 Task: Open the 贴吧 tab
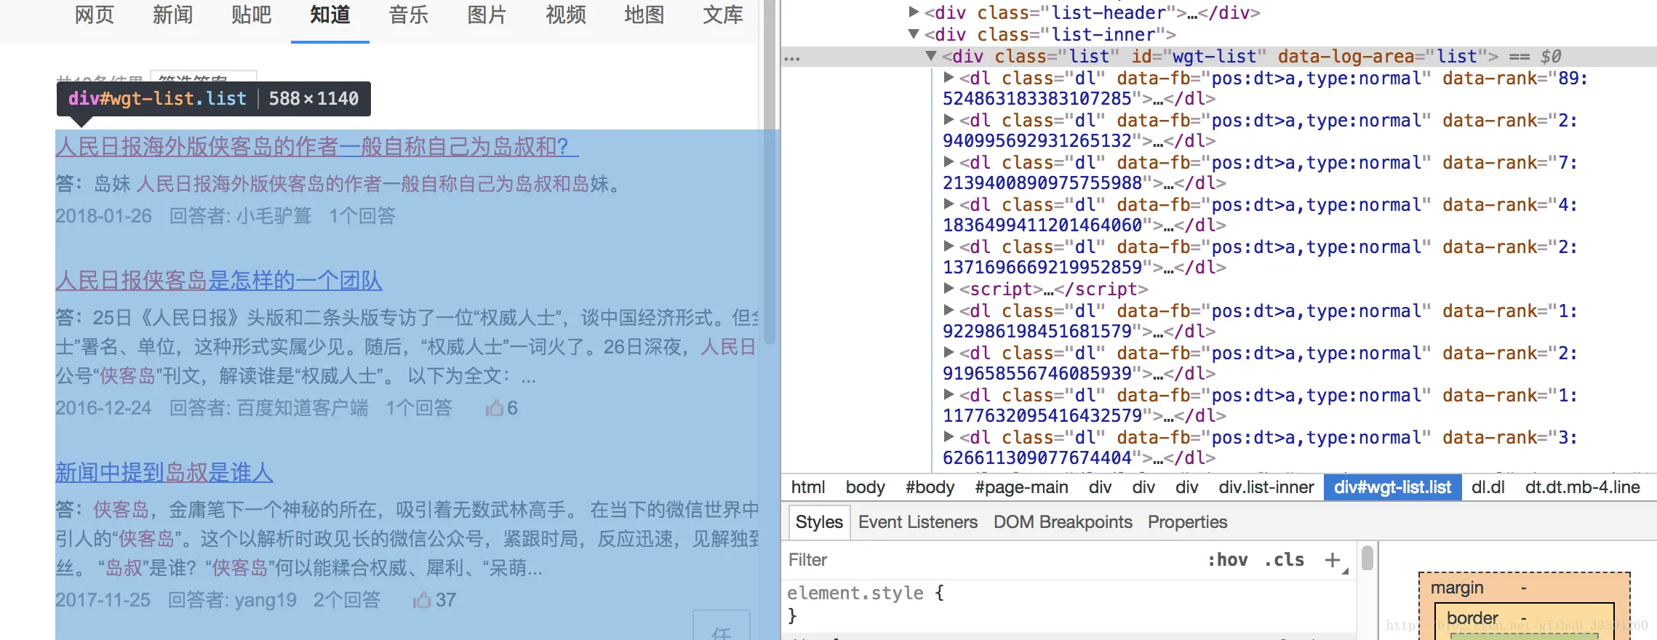252,15
